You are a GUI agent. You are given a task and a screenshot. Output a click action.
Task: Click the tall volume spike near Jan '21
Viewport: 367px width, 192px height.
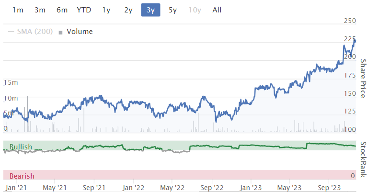tap(28, 114)
